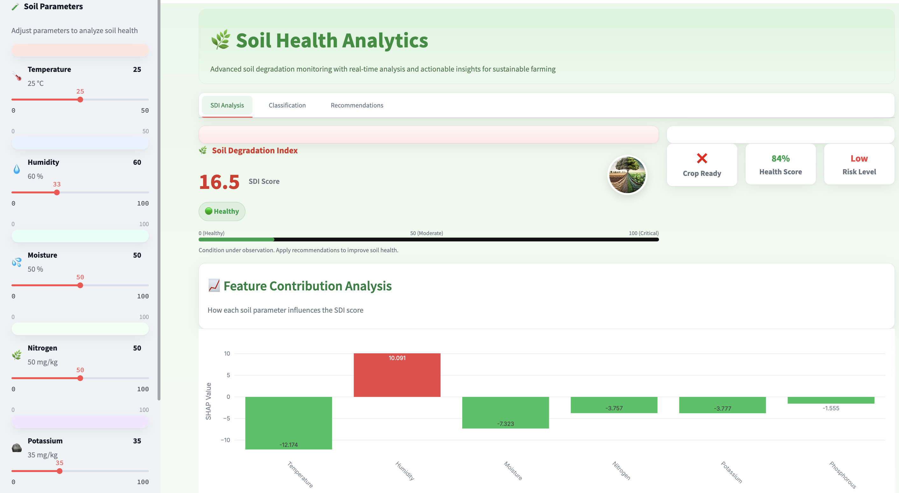Click the splash droplets Moisture icon
899x493 pixels.
pyautogui.click(x=17, y=262)
